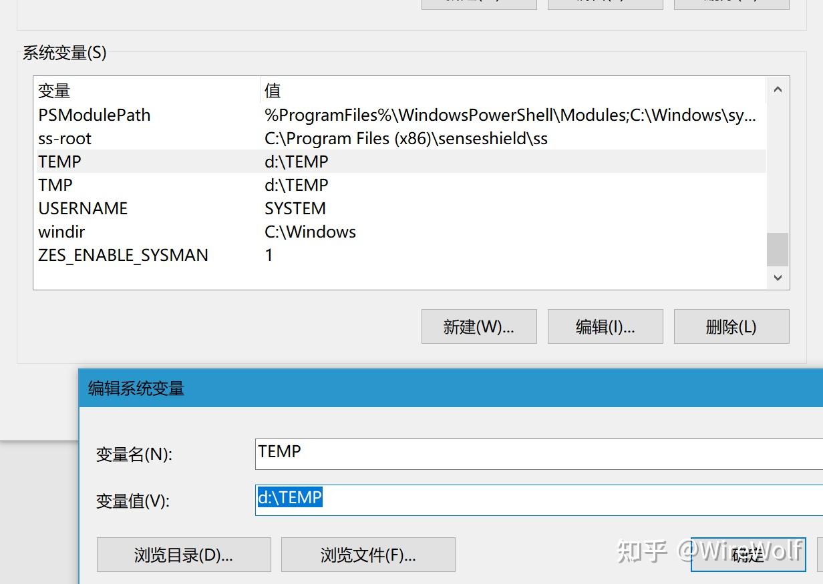Image resolution: width=823 pixels, height=584 pixels.
Task: Click the scrollbar down arrow
Action: [777, 278]
